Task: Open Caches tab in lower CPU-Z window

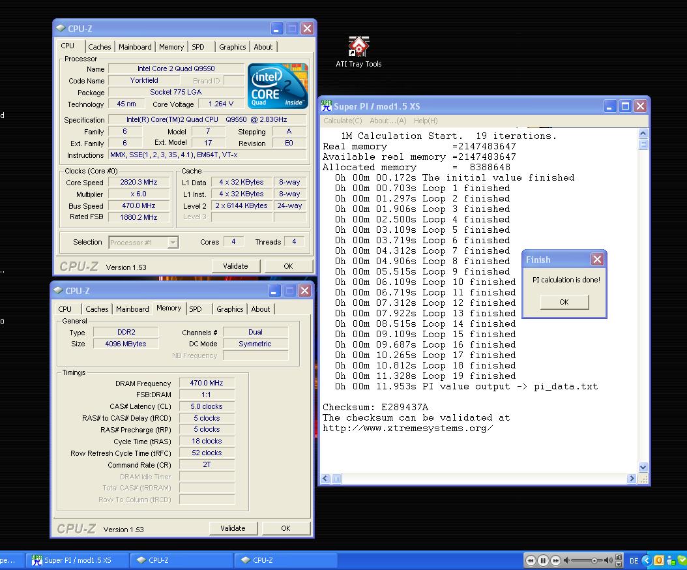Action: pyautogui.click(x=97, y=309)
